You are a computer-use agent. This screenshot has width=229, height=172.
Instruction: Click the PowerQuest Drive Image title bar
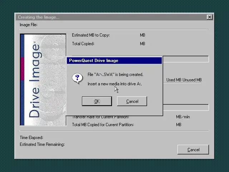(x=114, y=61)
